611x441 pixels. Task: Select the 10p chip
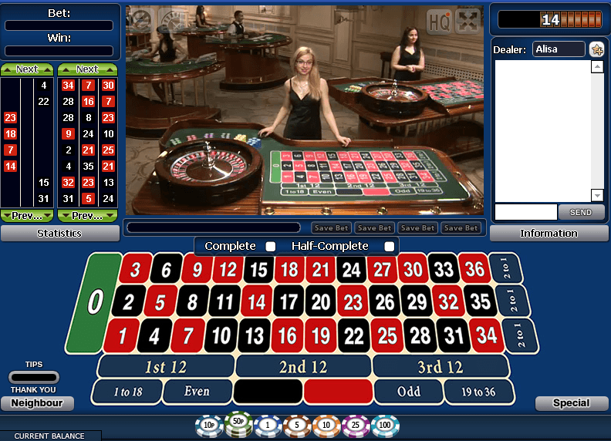(209, 425)
